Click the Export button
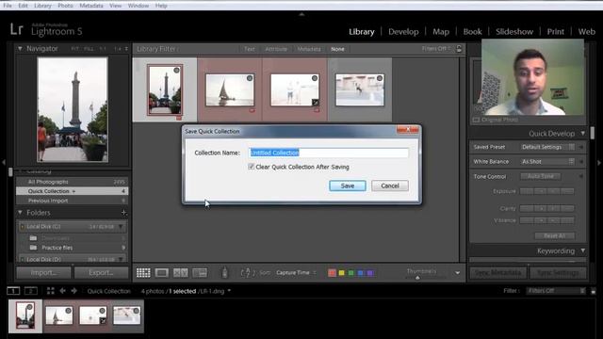This screenshot has height=339, width=603. 101,272
